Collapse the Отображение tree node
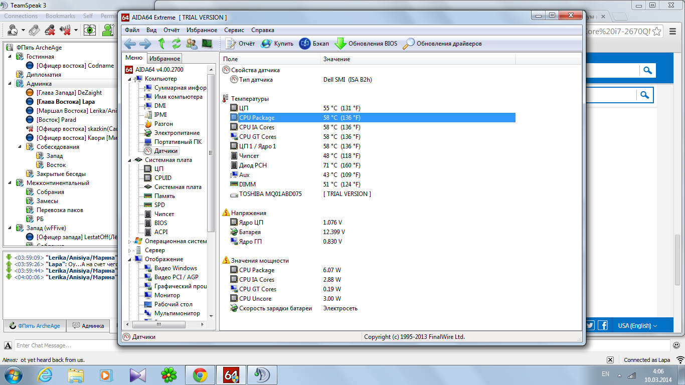This screenshot has height=385, width=685. (130, 259)
